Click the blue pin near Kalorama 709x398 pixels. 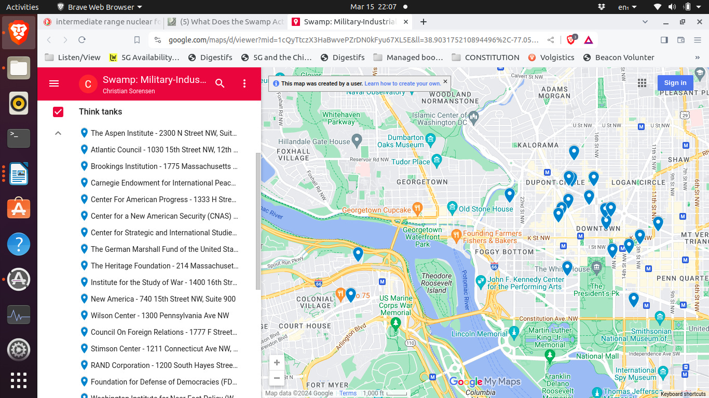click(574, 152)
